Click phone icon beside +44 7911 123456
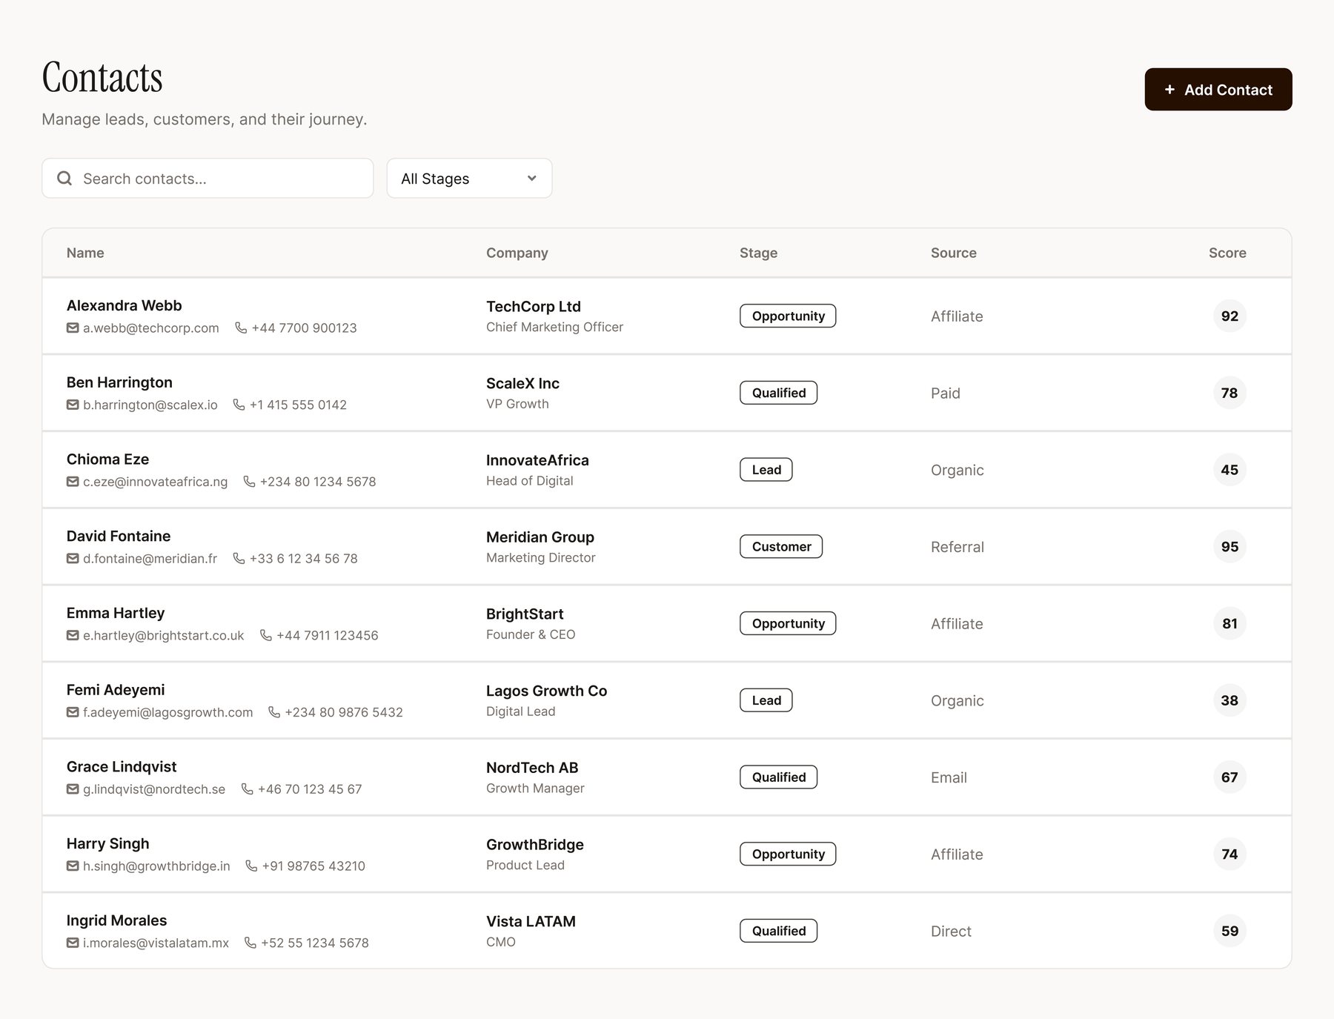The height and width of the screenshot is (1019, 1334). [x=265, y=635]
